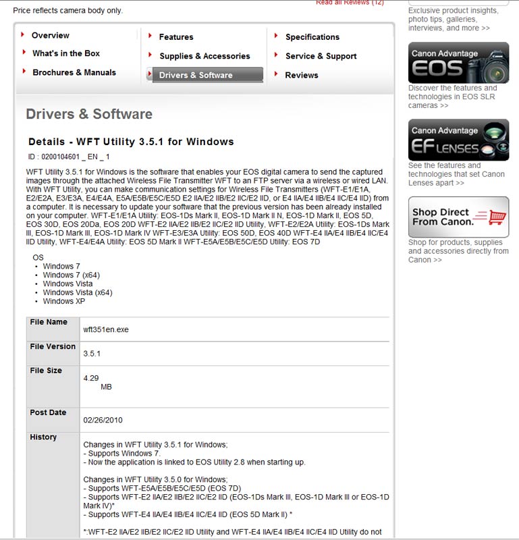
Task: Open What's in the Box section
Action: (66, 53)
